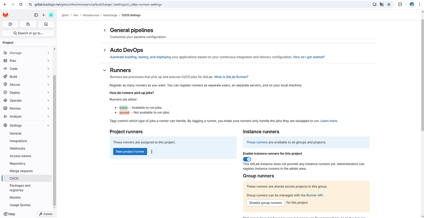Open project runner kebab options menu
Viewport: 424px width, 218px height.
point(152,152)
